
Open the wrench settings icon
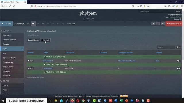(163, 23)
